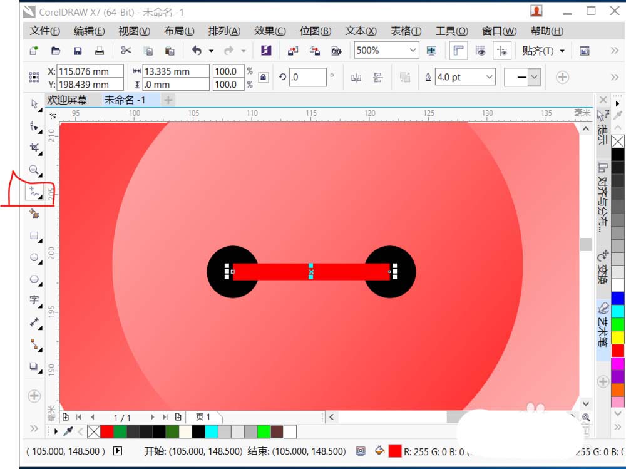Add a new document tab
This screenshot has height=469, width=626.
168,100
